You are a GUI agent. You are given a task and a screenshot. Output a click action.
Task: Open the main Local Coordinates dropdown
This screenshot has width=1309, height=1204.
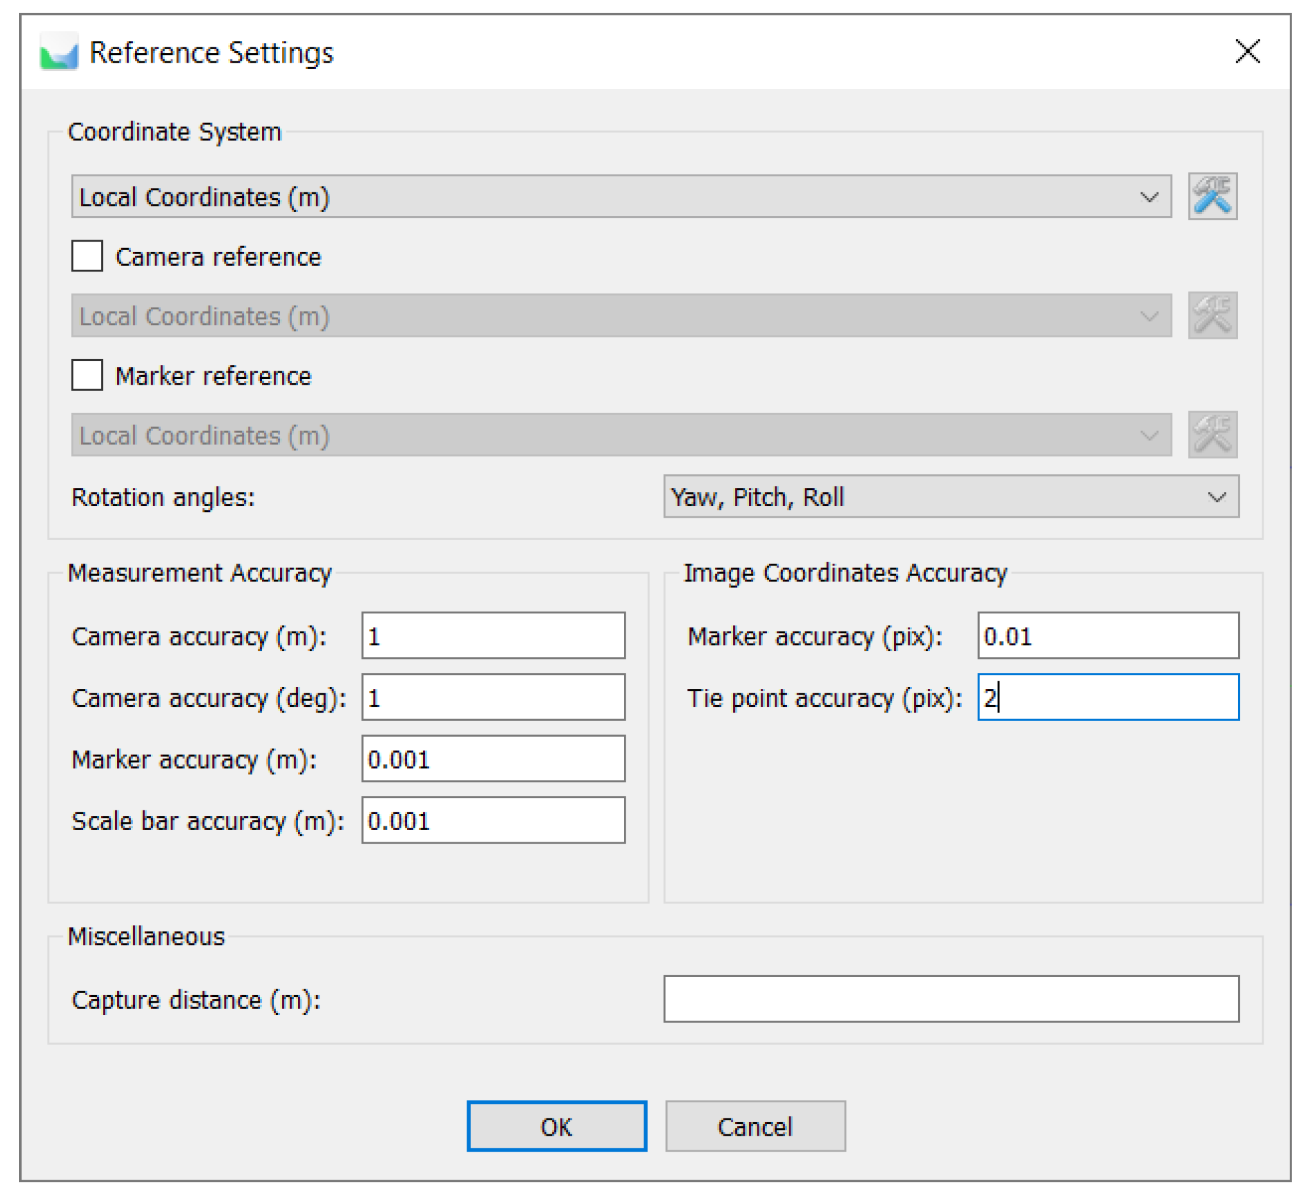tap(620, 196)
